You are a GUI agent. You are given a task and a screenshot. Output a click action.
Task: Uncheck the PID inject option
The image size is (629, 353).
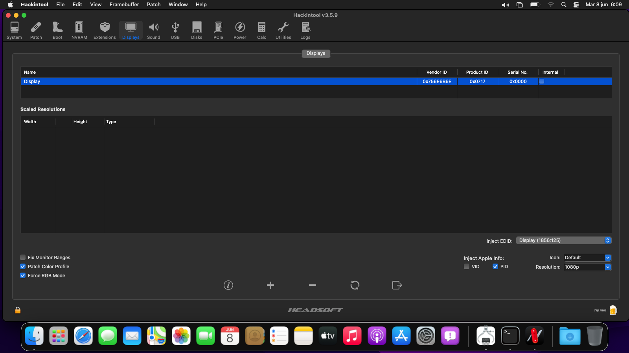pyautogui.click(x=495, y=267)
